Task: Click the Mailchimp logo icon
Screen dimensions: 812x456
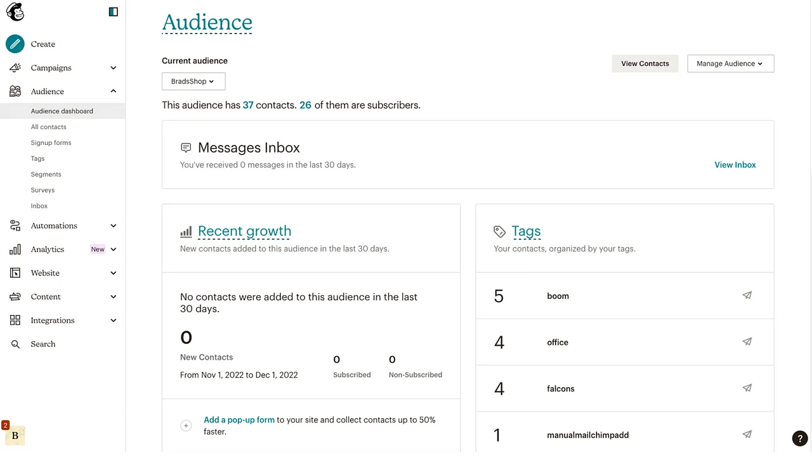Action: point(15,11)
